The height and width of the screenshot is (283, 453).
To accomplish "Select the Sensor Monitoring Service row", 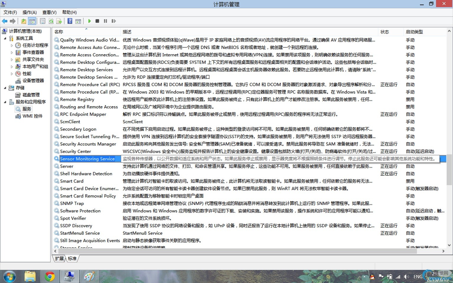I will coord(87,159).
